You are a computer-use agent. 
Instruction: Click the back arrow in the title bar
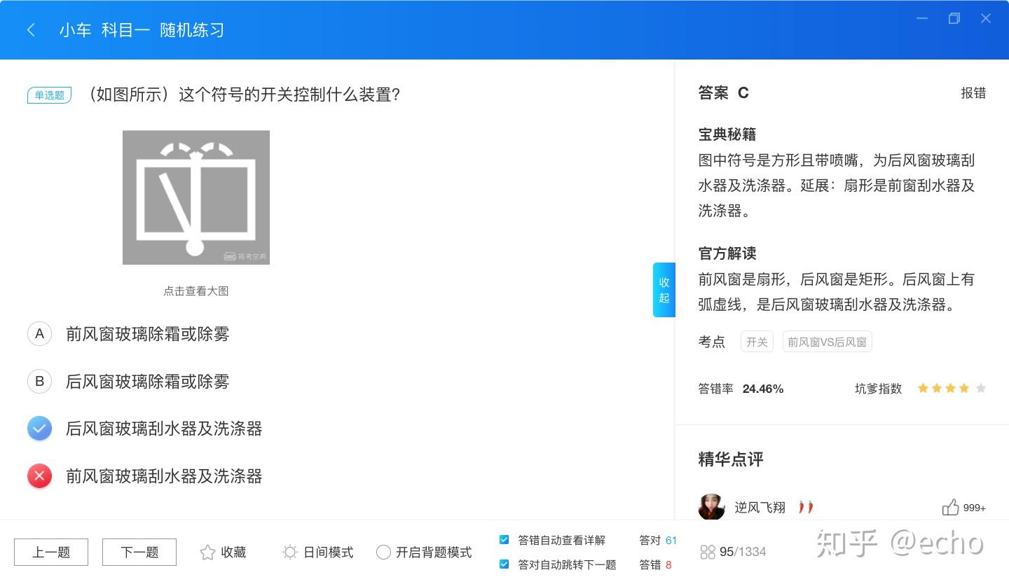click(31, 29)
